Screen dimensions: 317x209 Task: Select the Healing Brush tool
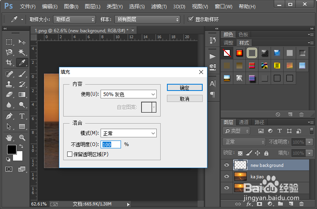9,74
